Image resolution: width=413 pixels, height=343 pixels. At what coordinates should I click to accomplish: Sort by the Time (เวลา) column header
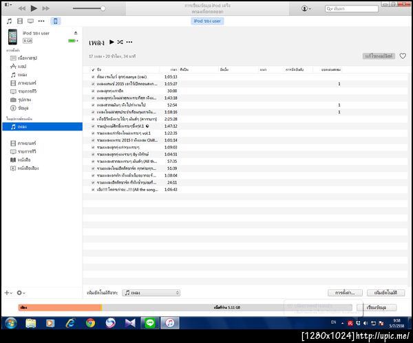pos(169,69)
